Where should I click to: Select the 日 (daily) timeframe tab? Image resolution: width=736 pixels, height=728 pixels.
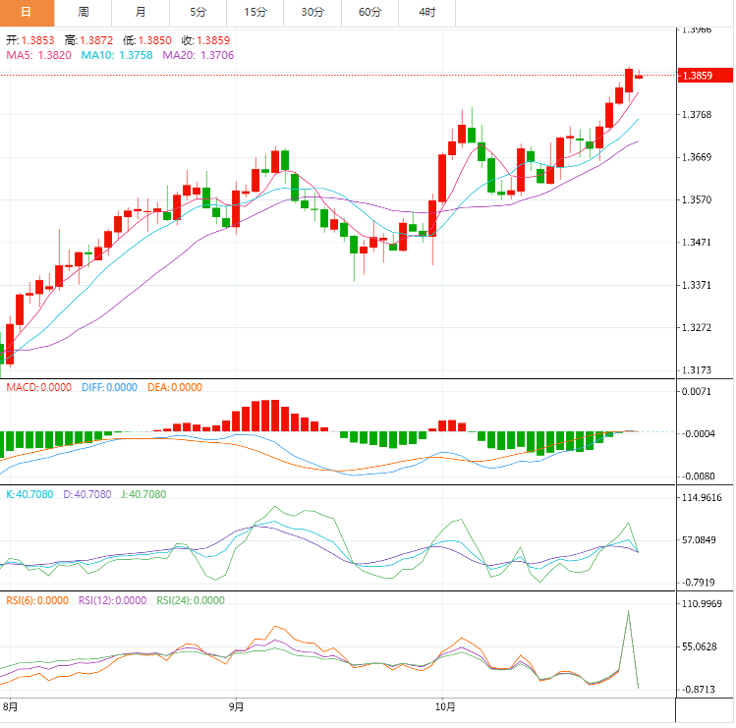click(x=27, y=12)
